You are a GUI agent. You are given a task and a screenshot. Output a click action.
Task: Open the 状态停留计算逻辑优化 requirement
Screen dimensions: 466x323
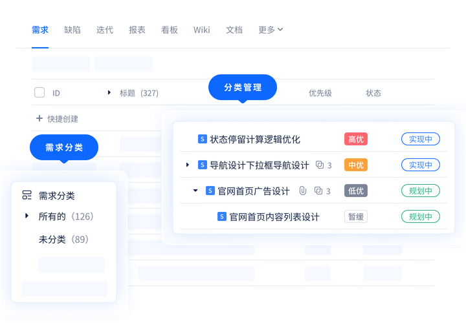click(x=255, y=139)
